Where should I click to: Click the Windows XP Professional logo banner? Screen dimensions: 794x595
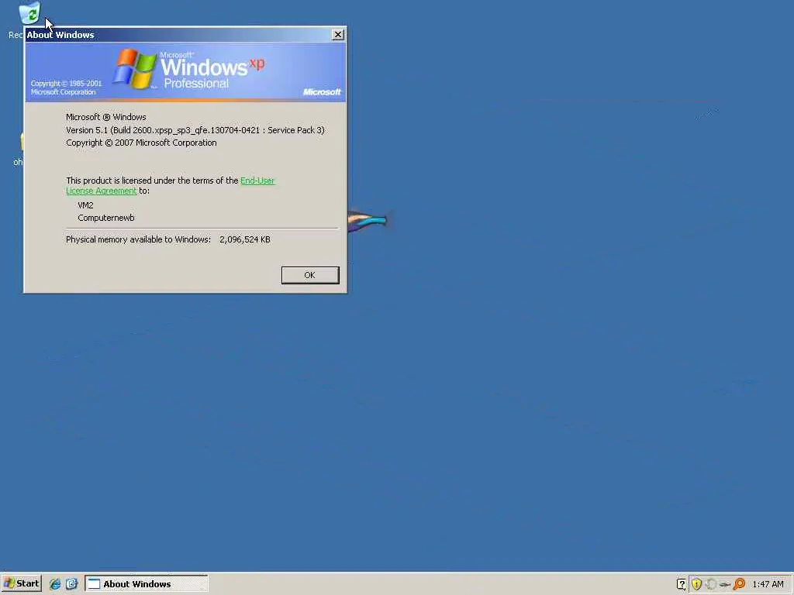[x=186, y=72]
